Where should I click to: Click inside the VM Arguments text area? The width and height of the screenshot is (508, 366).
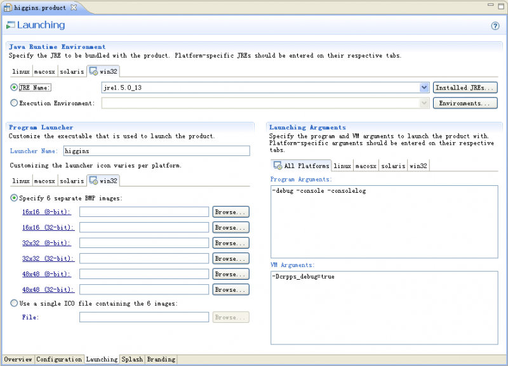[384, 308]
